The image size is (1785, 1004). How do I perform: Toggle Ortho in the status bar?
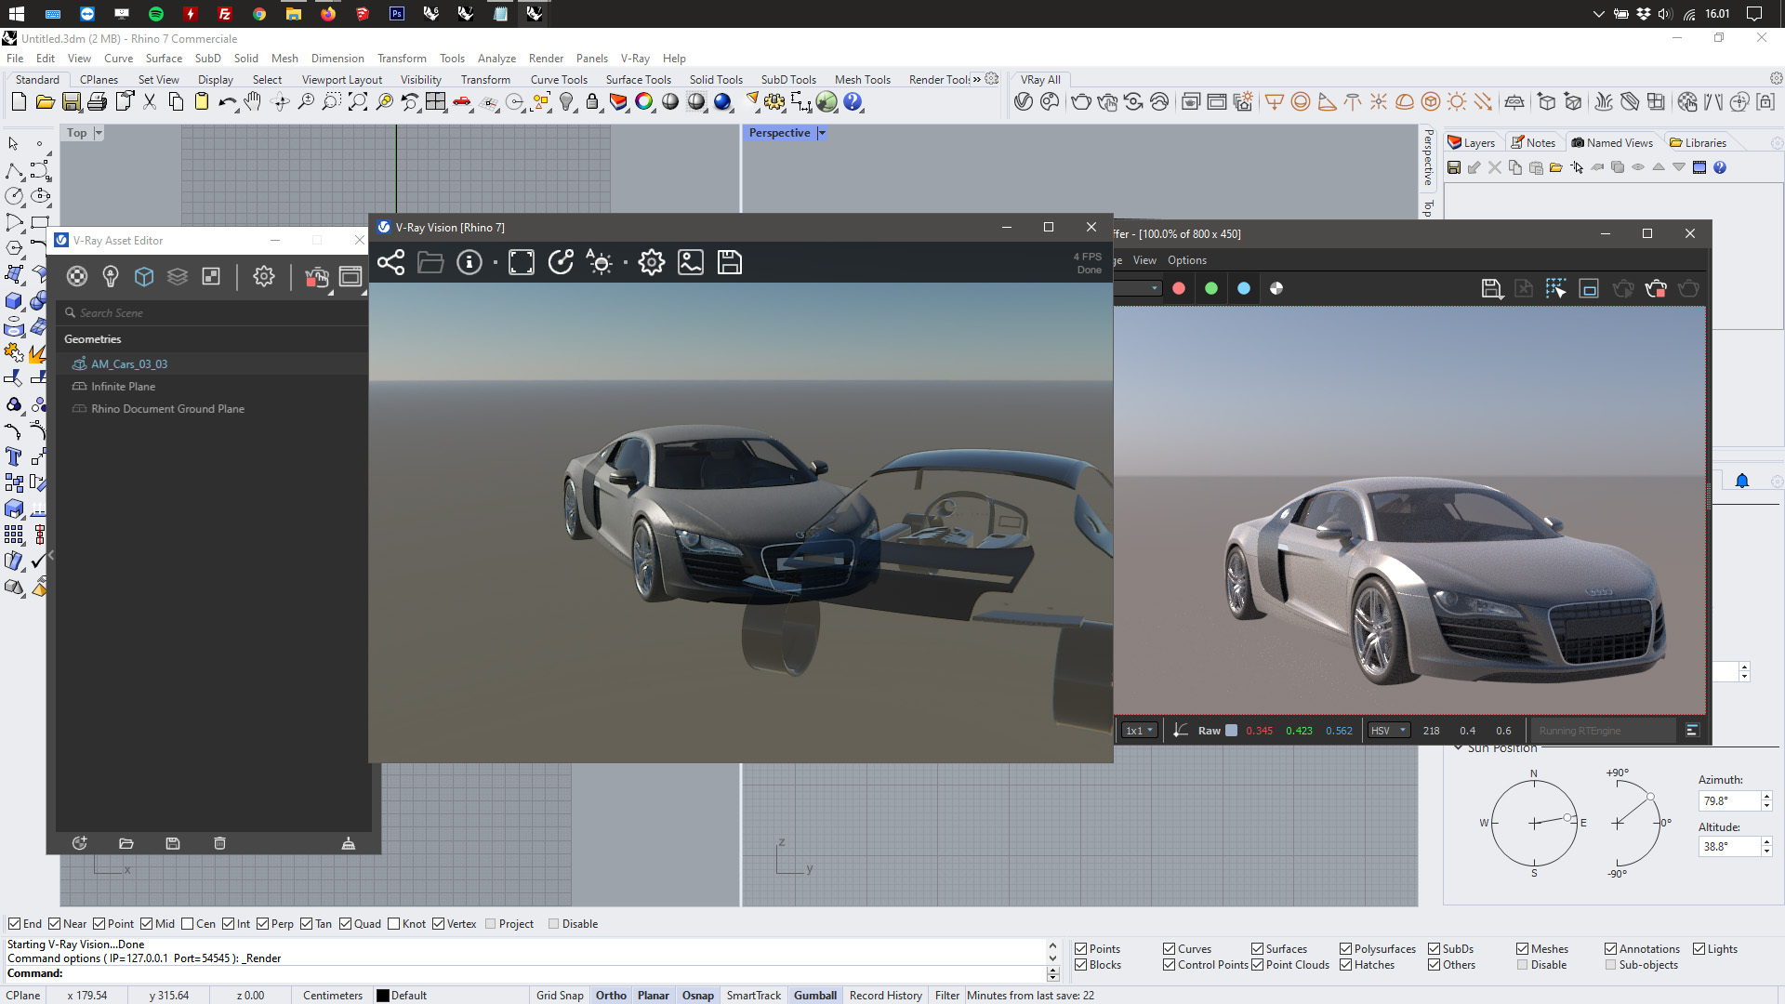pos(611,996)
